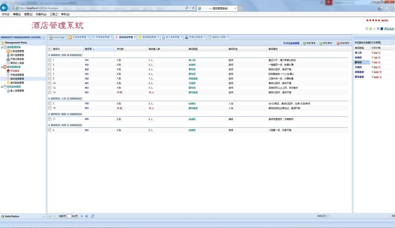Screen dimensions: 395x228
Task: Collapse left panel with double-arrow icon
Action: point(44,37)
